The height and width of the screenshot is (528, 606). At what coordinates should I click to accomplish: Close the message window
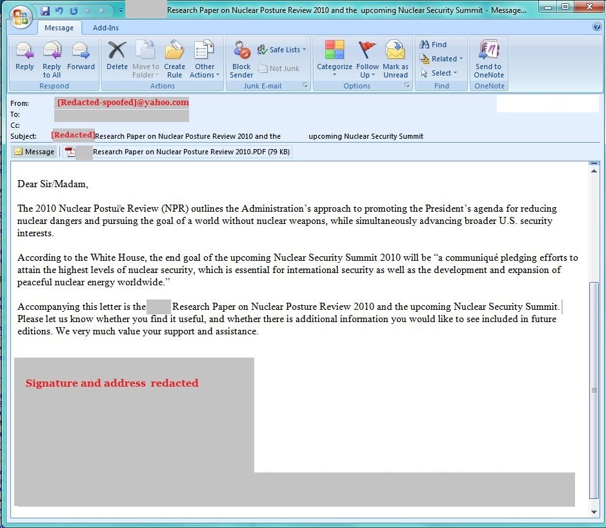pyautogui.click(x=589, y=6)
